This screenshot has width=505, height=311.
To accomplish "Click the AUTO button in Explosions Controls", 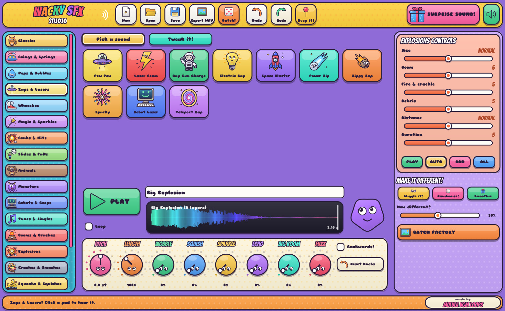I will click(436, 162).
